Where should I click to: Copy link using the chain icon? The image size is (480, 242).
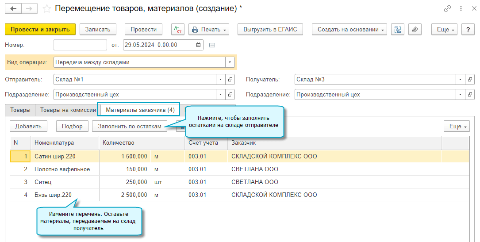point(447,9)
